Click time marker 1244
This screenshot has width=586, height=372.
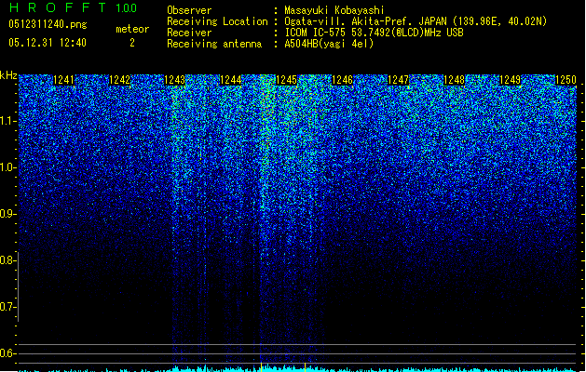point(231,80)
